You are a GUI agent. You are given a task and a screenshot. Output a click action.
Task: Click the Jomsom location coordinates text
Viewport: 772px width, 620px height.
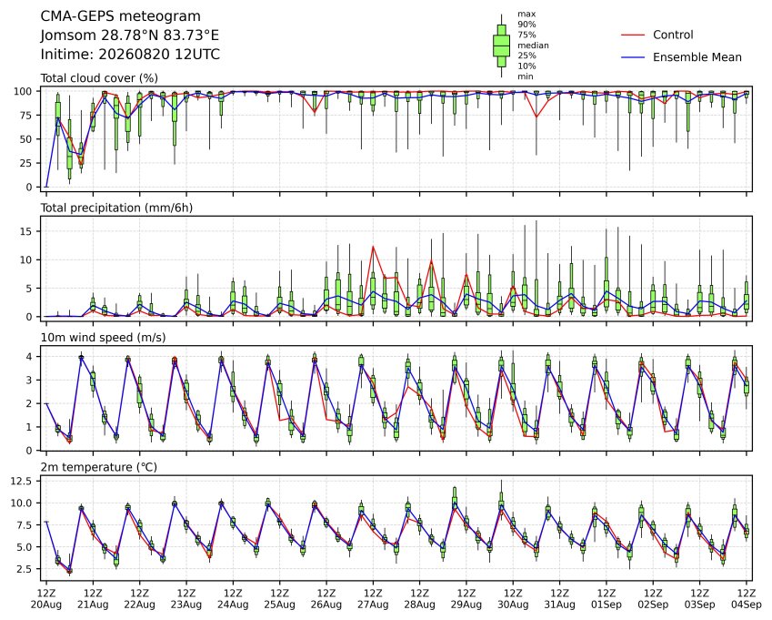[x=129, y=36]
